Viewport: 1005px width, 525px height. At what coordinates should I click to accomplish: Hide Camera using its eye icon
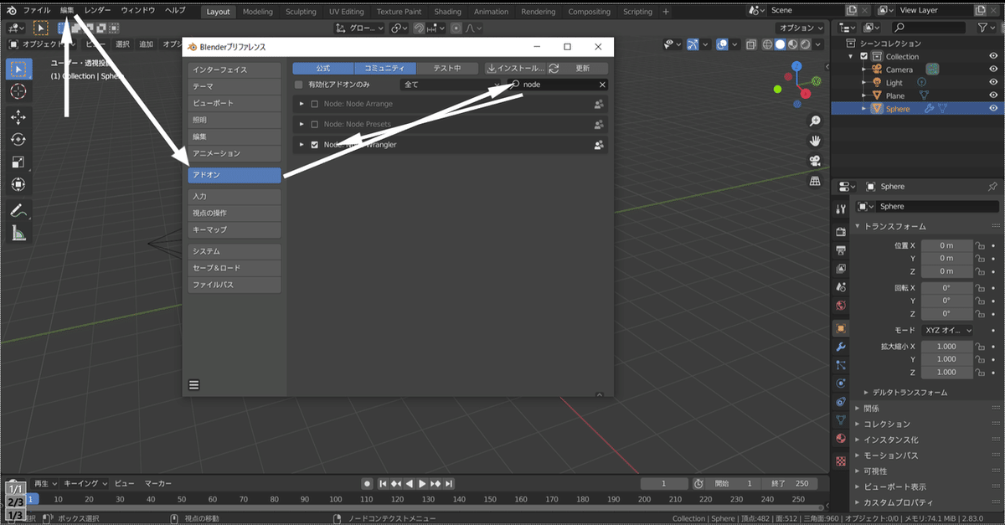[x=993, y=69]
